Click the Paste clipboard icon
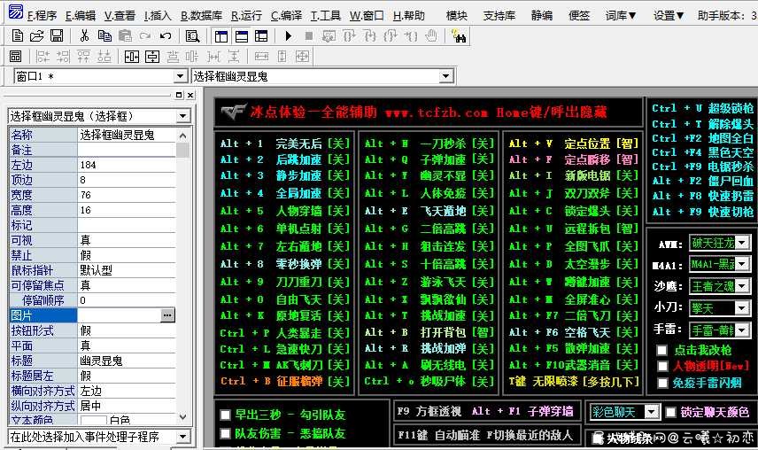This screenshot has width=758, height=450. click(x=125, y=35)
